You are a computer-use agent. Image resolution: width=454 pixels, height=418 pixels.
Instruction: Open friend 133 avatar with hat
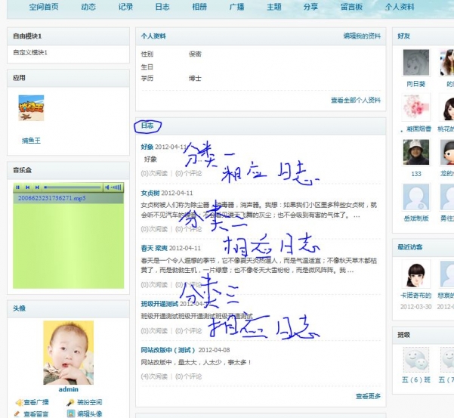point(416,152)
